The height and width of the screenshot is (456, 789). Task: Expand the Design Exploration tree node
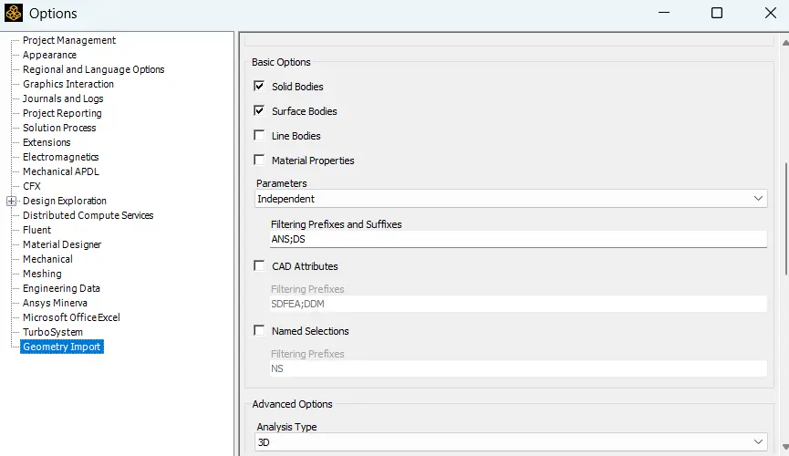coord(11,201)
